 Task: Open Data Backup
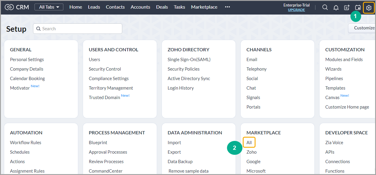[180, 162]
